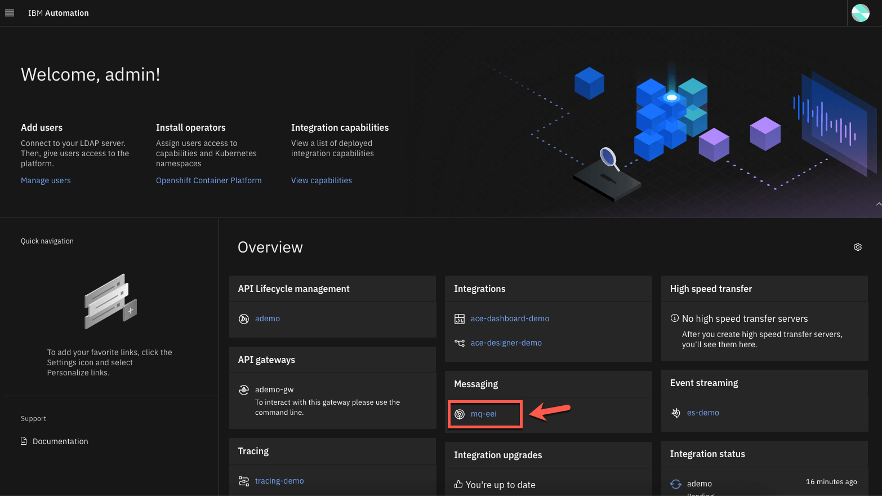882x496 pixels.
Task: Click the ademo-gw API gateway icon
Action: [244, 389]
